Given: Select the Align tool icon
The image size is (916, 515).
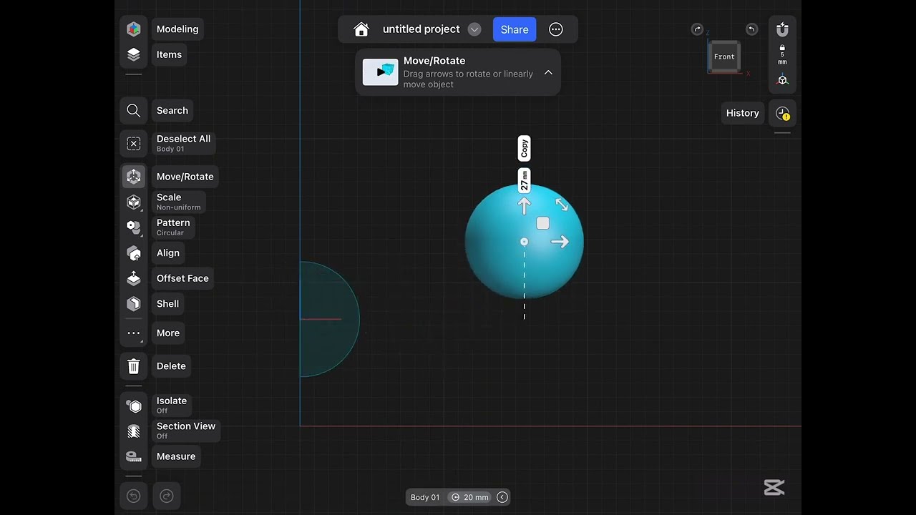Looking at the screenshot, I should click(133, 253).
